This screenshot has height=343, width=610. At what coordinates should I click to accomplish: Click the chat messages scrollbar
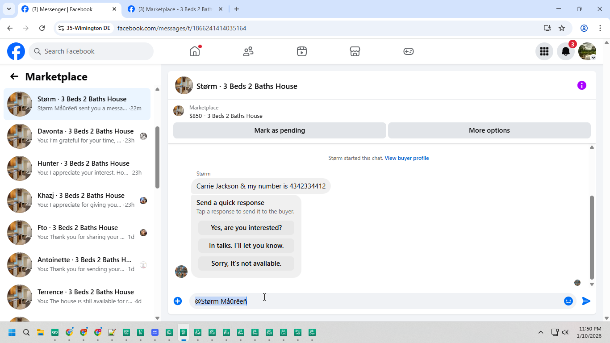(592, 237)
